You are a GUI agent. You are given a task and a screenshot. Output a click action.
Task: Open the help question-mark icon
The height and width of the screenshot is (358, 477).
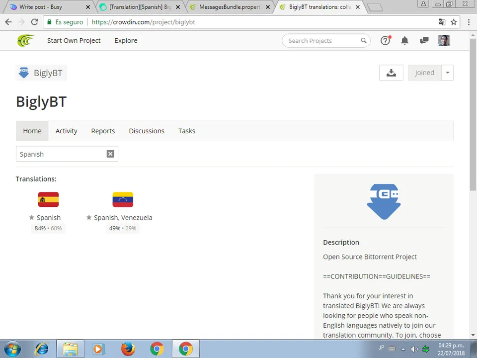386,40
